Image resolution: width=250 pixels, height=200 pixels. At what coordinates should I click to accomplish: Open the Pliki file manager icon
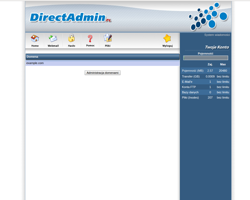click(108, 38)
